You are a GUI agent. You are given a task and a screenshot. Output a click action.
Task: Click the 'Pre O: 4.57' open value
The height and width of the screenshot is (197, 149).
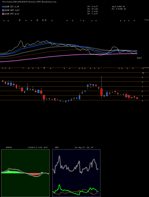(93, 6)
